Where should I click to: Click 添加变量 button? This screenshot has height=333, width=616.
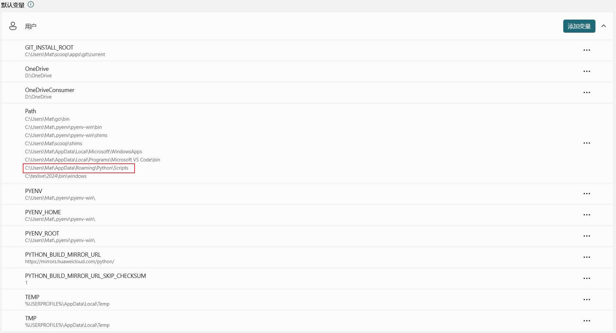tap(579, 26)
